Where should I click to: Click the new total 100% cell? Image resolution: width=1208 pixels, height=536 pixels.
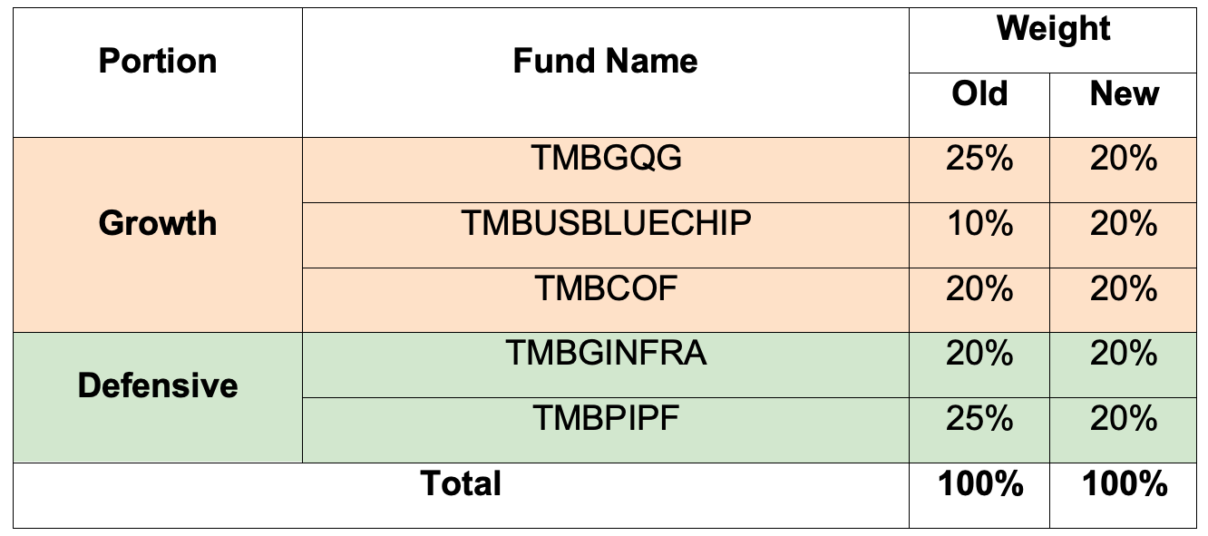click(1125, 484)
